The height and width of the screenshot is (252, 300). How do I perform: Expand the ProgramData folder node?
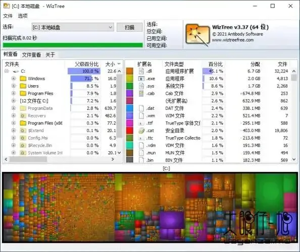pyautogui.click(x=14, y=108)
